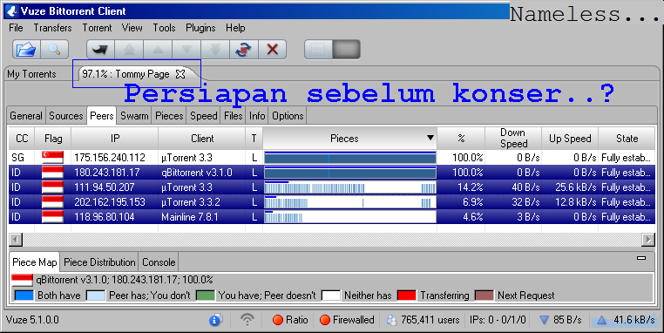Click the Firewalled status indicator
The image size is (664, 333).
[347, 320]
